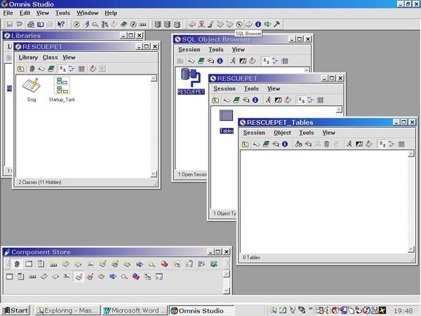The height and width of the screenshot is (316, 421).
Task: Click the '2 Classes (11 Hidden)' status text
Action: pyautogui.click(x=40, y=182)
